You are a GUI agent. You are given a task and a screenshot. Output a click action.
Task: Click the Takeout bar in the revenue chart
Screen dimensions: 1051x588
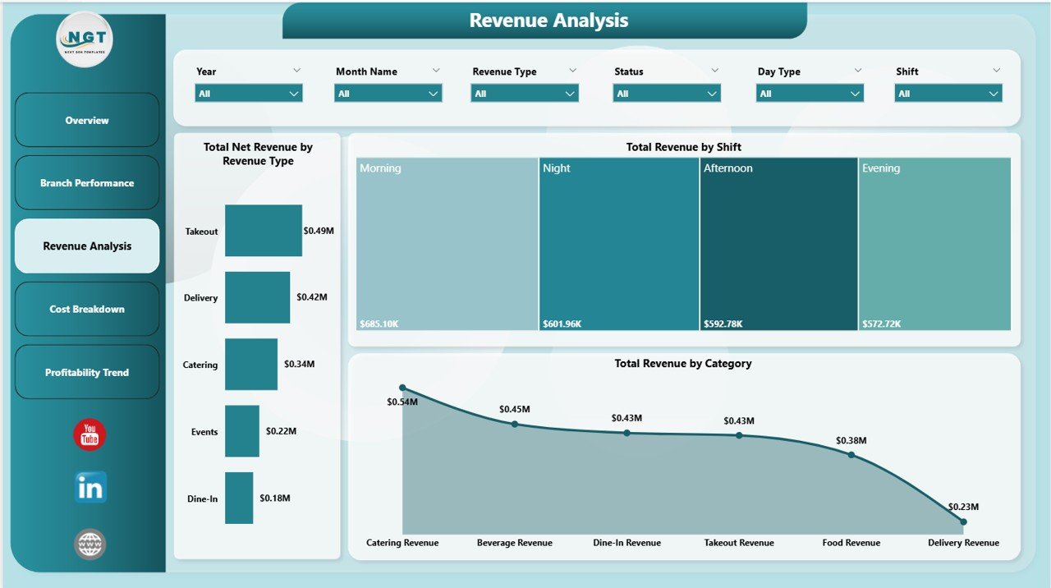[x=263, y=231]
